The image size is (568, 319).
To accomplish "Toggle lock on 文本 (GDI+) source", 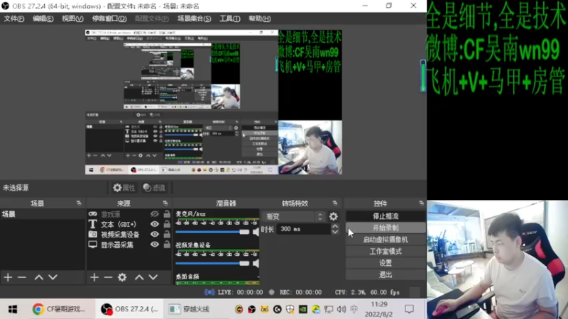I will pos(167,224).
